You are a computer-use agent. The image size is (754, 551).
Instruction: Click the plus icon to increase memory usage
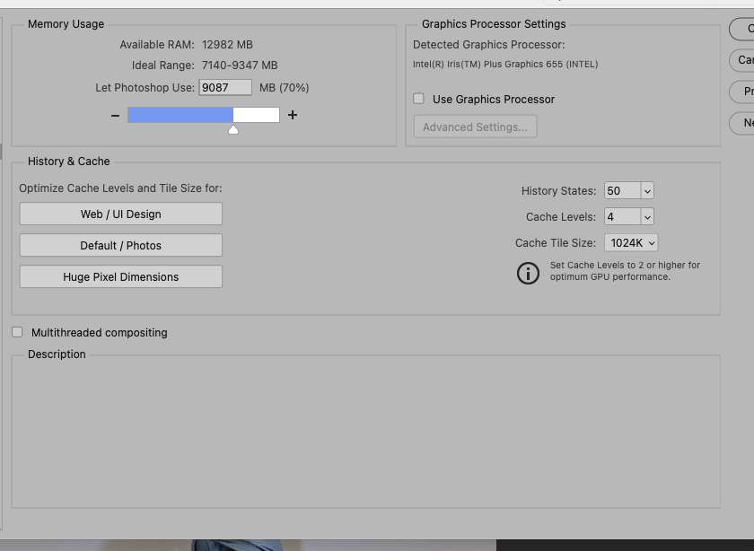(293, 115)
